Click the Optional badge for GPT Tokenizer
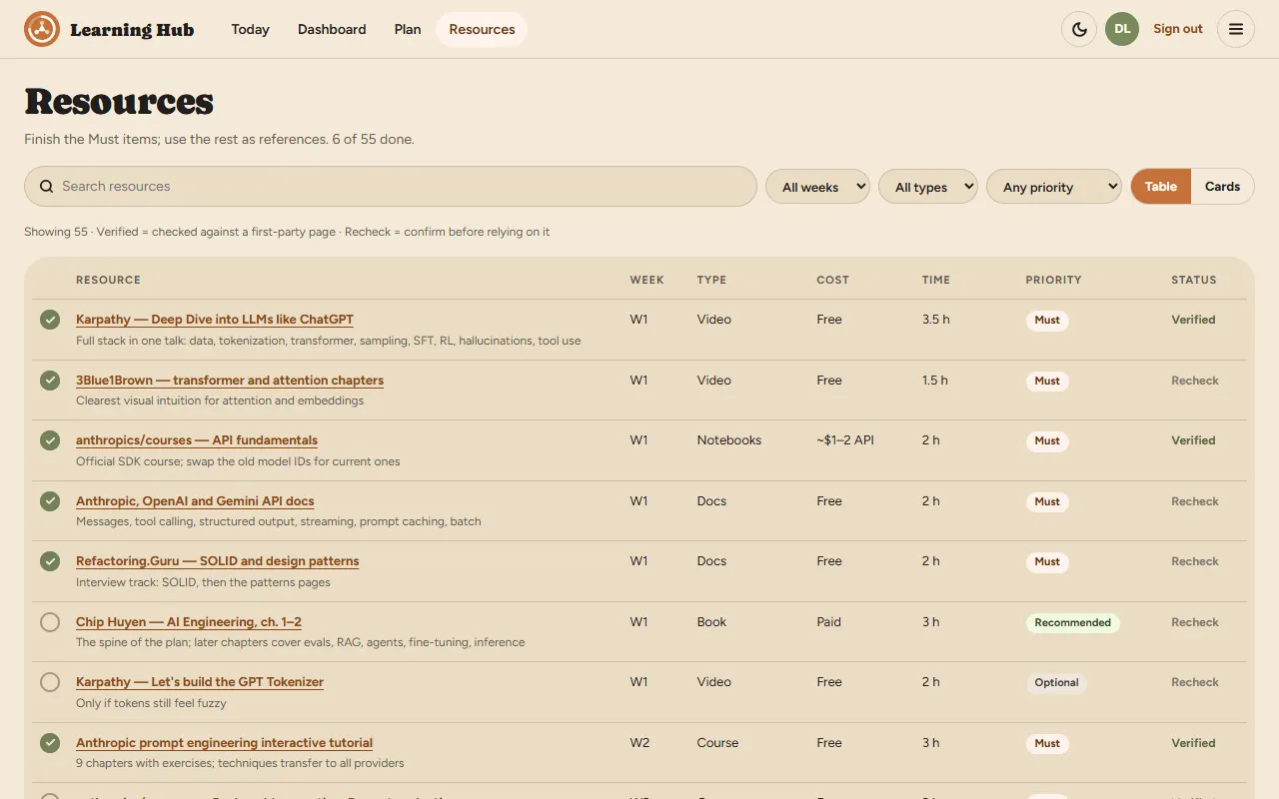This screenshot has width=1279, height=799. 1056,683
